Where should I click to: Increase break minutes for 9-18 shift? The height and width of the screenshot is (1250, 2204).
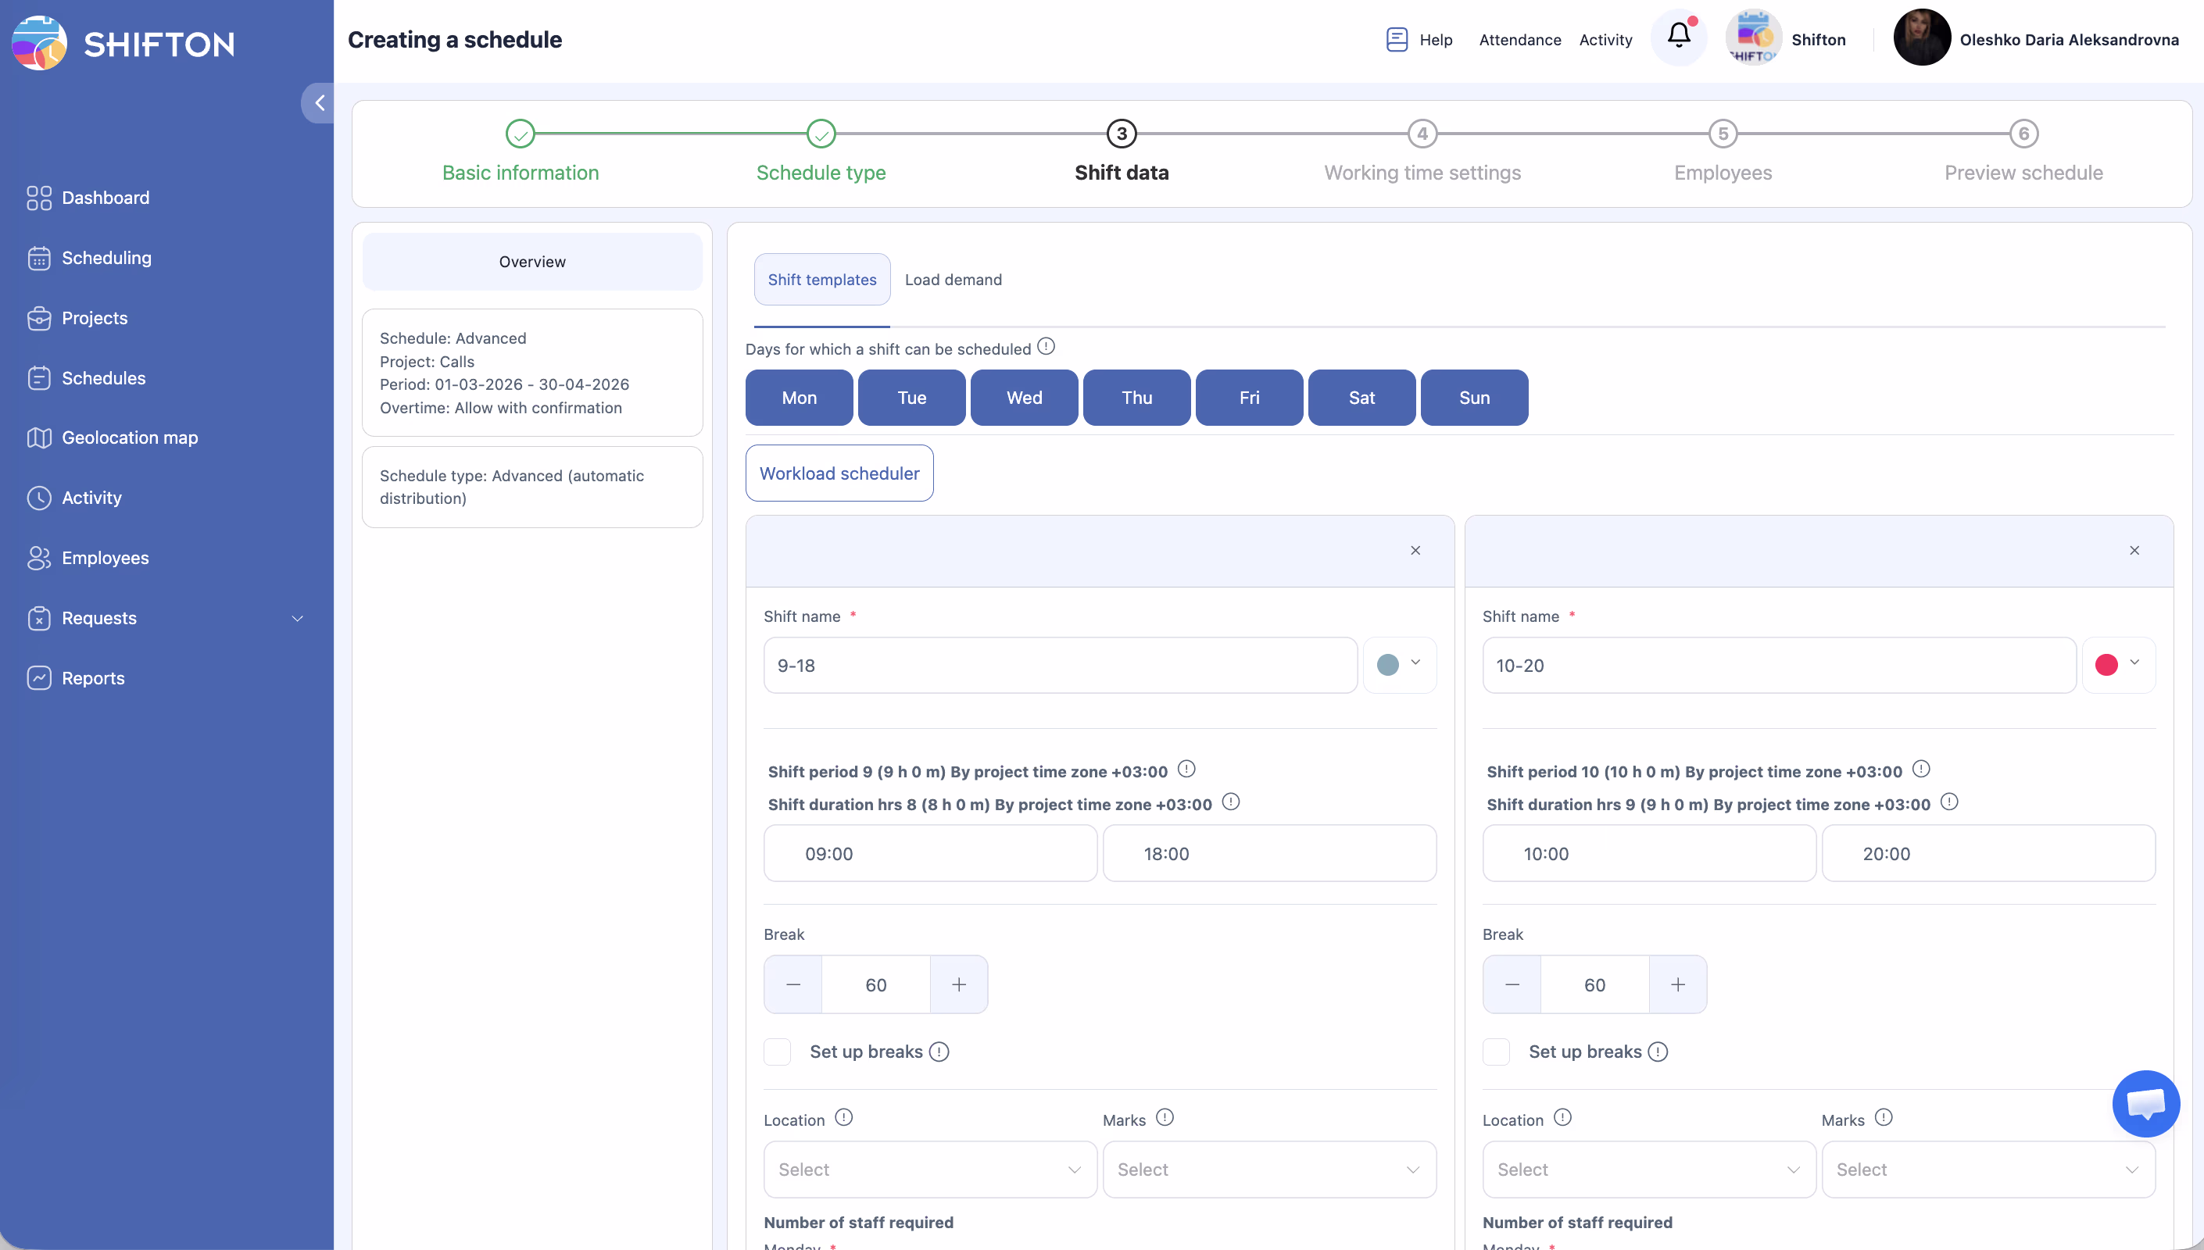(958, 984)
